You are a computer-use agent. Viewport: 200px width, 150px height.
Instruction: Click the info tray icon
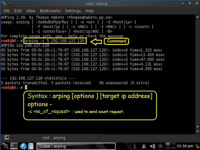pyautogui.click(x=135, y=146)
